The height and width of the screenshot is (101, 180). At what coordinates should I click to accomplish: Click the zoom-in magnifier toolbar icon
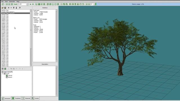coord(64,4)
